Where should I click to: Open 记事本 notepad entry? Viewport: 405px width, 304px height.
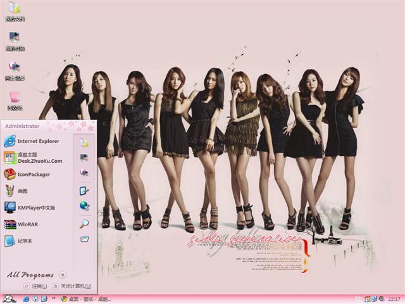coord(18,241)
